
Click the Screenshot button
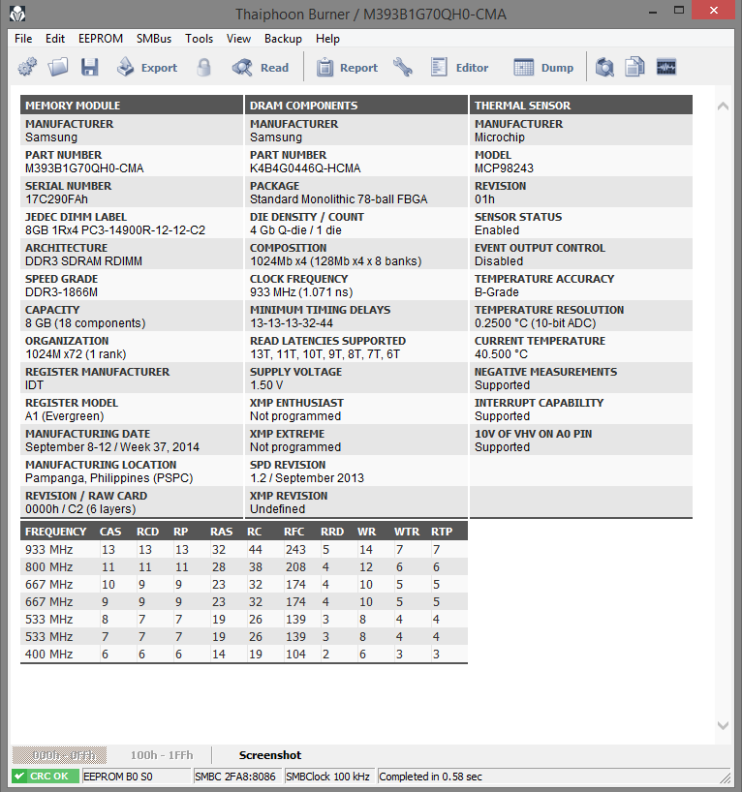(270, 755)
